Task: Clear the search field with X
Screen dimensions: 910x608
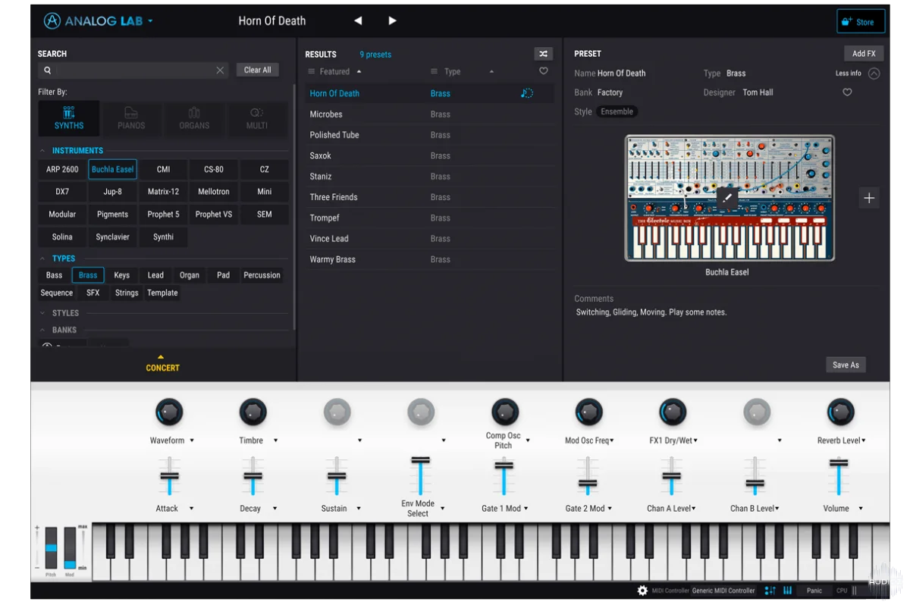Action: [x=220, y=71]
